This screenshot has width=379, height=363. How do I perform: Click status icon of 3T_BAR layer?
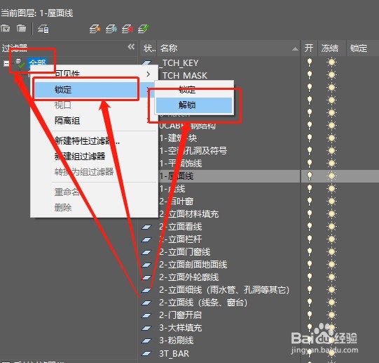coord(146,354)
